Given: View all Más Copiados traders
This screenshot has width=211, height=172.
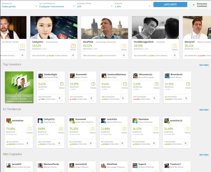Looking at the screenshot, I should click(204, 155).
